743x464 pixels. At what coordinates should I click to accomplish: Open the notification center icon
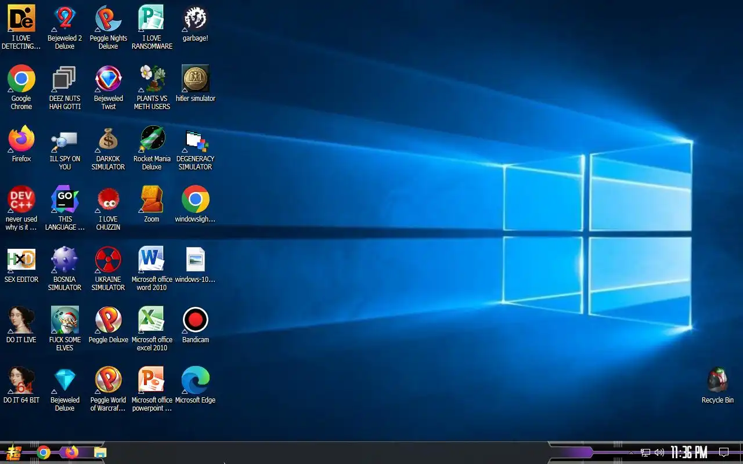tap(724, 452)
